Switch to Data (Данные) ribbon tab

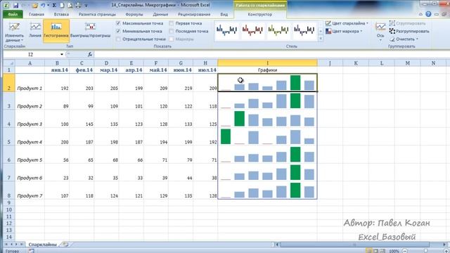pyautogui.click(x=160, y=14)
